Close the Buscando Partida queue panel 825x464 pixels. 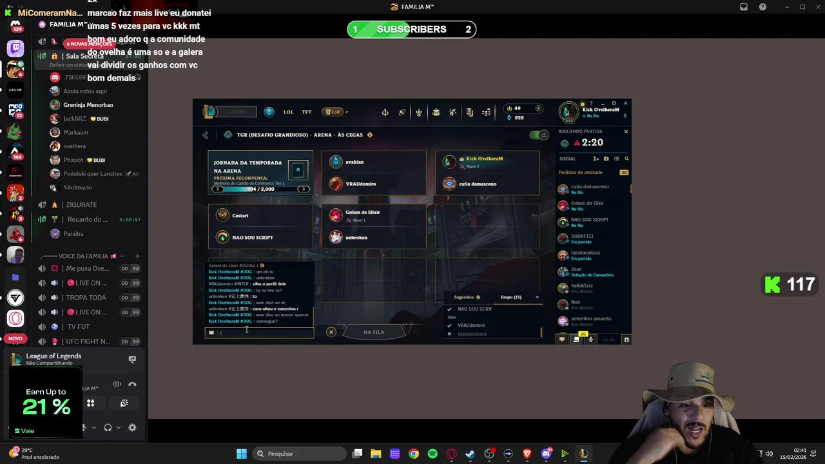point(626,131)
